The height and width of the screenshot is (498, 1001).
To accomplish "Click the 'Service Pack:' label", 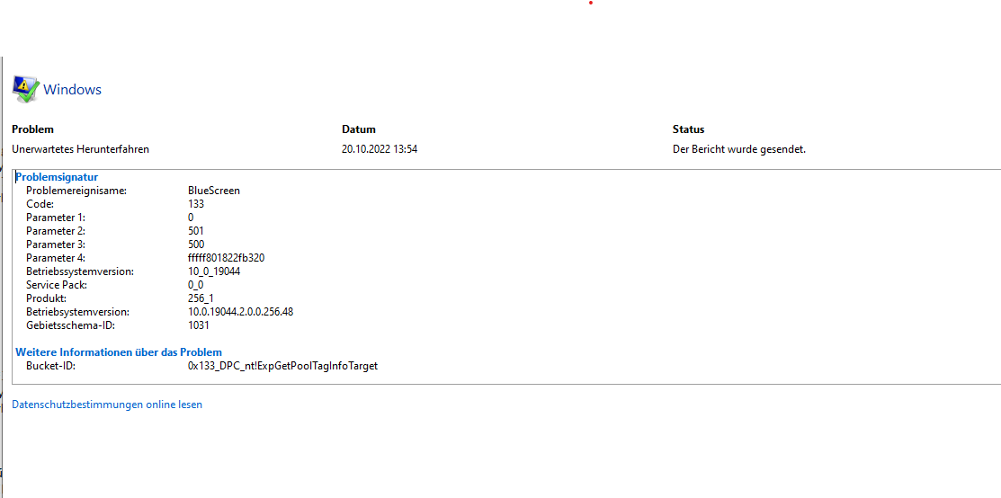I will coord(57,285).
